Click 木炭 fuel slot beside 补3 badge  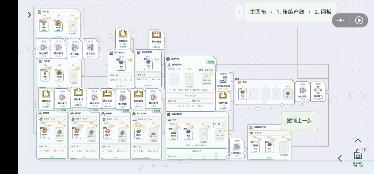[x=121, y=65]
